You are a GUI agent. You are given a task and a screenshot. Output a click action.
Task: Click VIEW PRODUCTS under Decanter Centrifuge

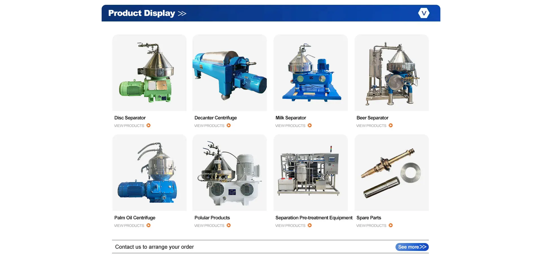(209, 126)
